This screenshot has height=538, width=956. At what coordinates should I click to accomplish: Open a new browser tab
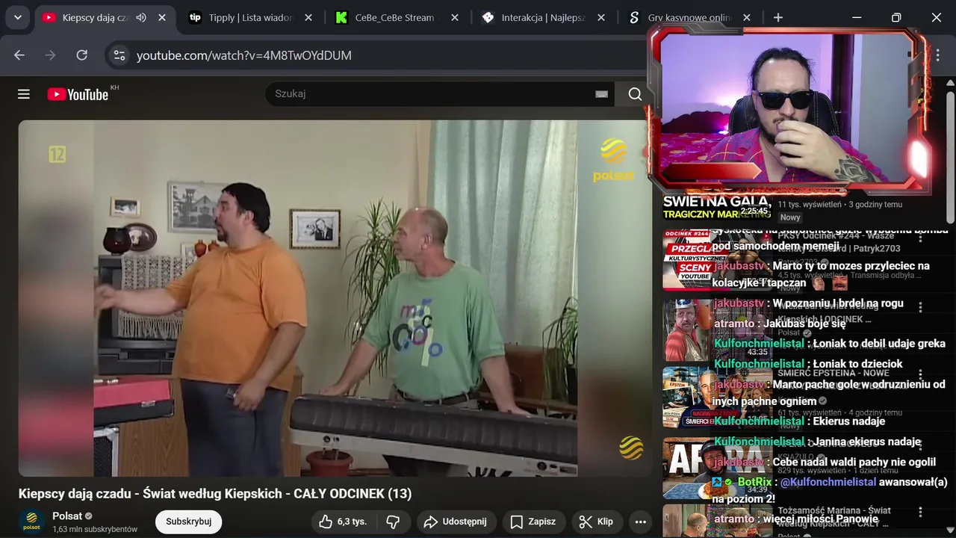click(778, 17)
